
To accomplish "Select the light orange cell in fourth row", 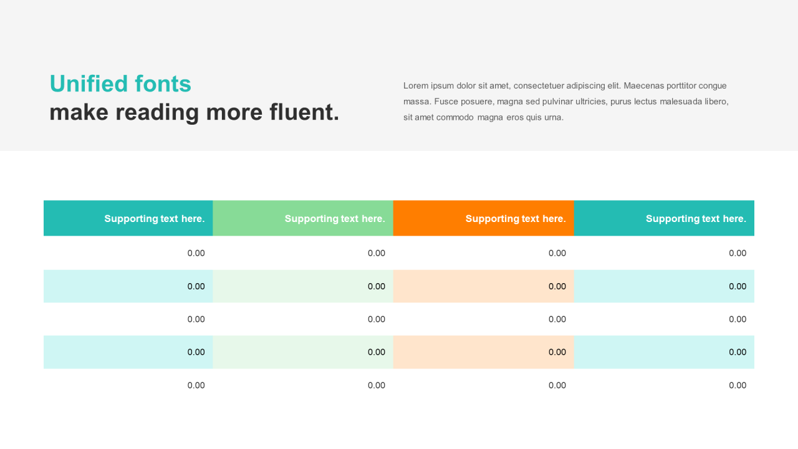I will (484, 352).
